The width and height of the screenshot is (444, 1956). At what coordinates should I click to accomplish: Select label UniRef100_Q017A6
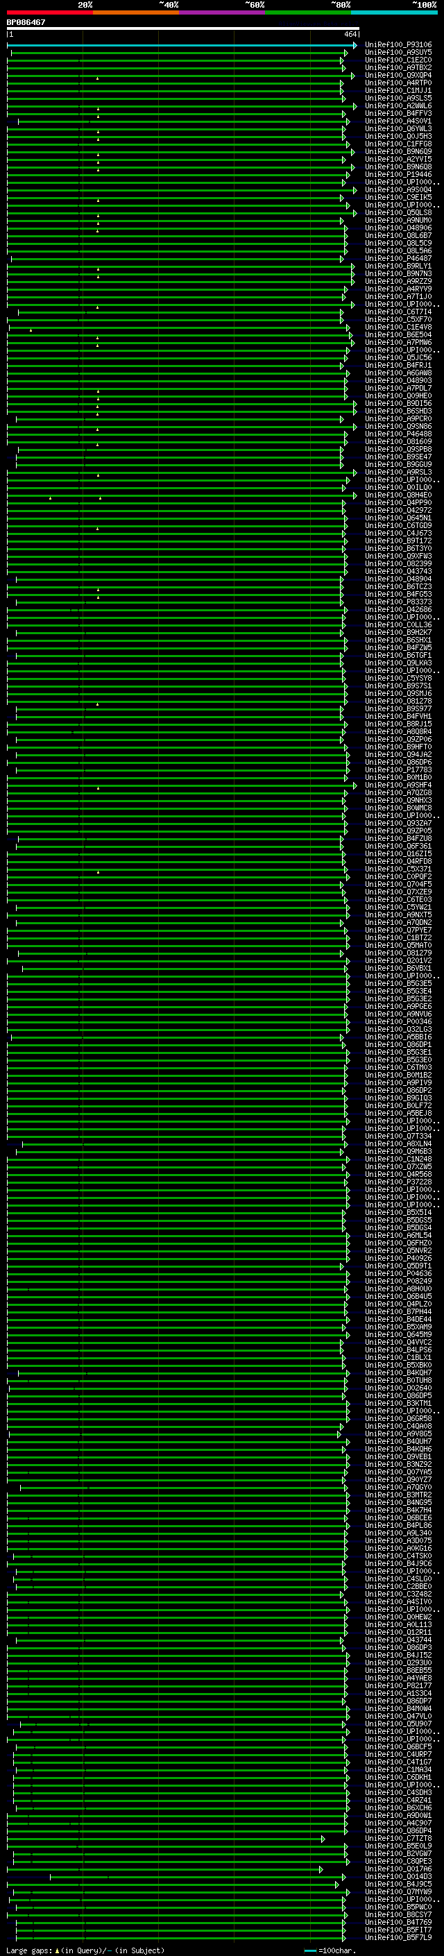[x=398, y=1869]
